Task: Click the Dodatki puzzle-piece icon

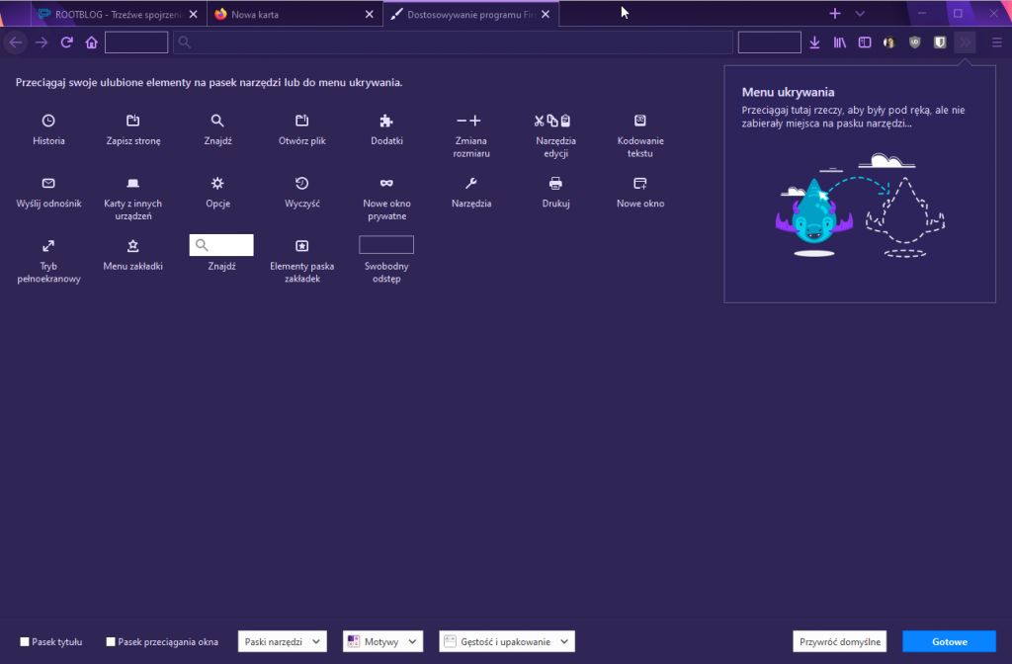Action: pyautogui.click(x=385, y=121)
